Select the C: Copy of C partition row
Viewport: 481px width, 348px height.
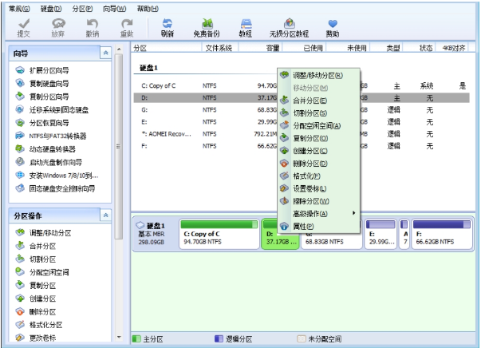302,85
